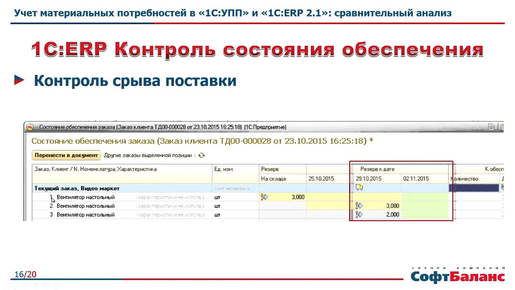This screenshot has width=515, height=290.
Task: Click the slide number 16/20
Action: (25, 275)
